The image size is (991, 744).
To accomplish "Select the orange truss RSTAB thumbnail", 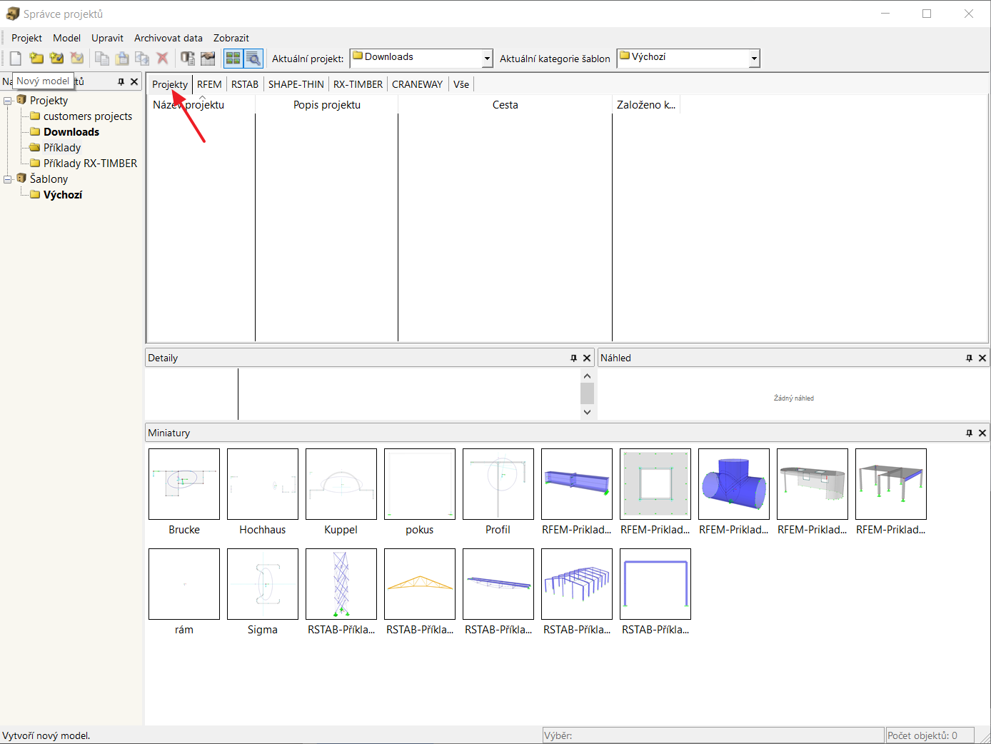I will 420,584.
